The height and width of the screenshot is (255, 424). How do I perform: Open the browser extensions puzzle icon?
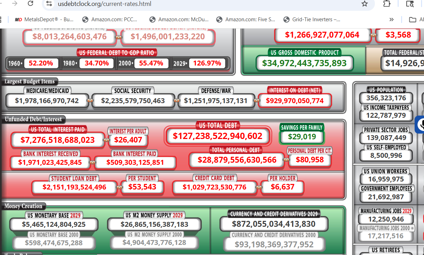coord(387,4)
